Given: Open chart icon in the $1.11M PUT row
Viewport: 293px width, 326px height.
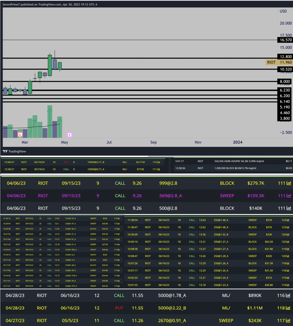Looking at the screenshot, I should click(288, 308).
